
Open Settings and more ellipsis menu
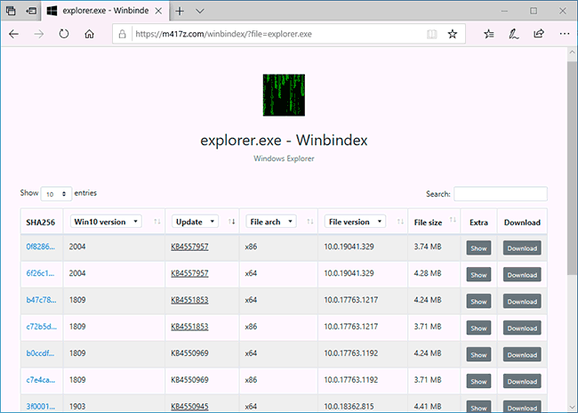(565, 34)
